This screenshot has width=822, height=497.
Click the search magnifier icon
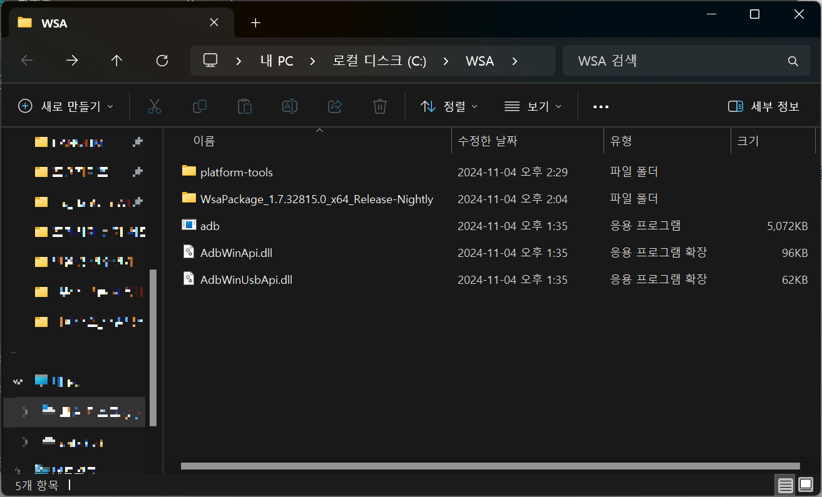793,61
